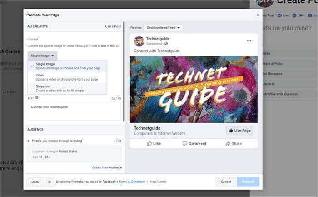
Task: Click 'Computers & Internet Website' text in preview
Action: coord(159,133)
